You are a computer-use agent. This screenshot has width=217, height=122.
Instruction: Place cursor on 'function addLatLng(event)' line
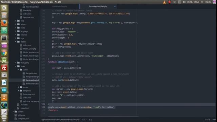pos(62,62)
